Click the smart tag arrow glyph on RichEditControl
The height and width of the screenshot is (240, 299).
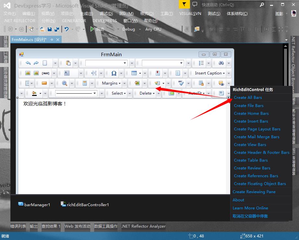[x=229, y=98]
